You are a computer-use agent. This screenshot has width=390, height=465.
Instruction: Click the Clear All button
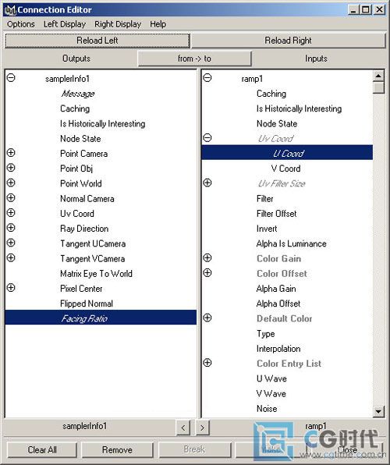click(x=42, y=450)
